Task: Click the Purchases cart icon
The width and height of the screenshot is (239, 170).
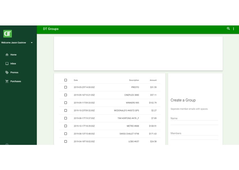Action: pyautogui.click(x=7, y=82)
